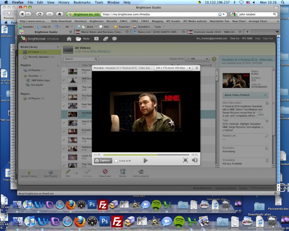
Task: Open the Display Items 1 - 100 dropdown
Action: 197,59
